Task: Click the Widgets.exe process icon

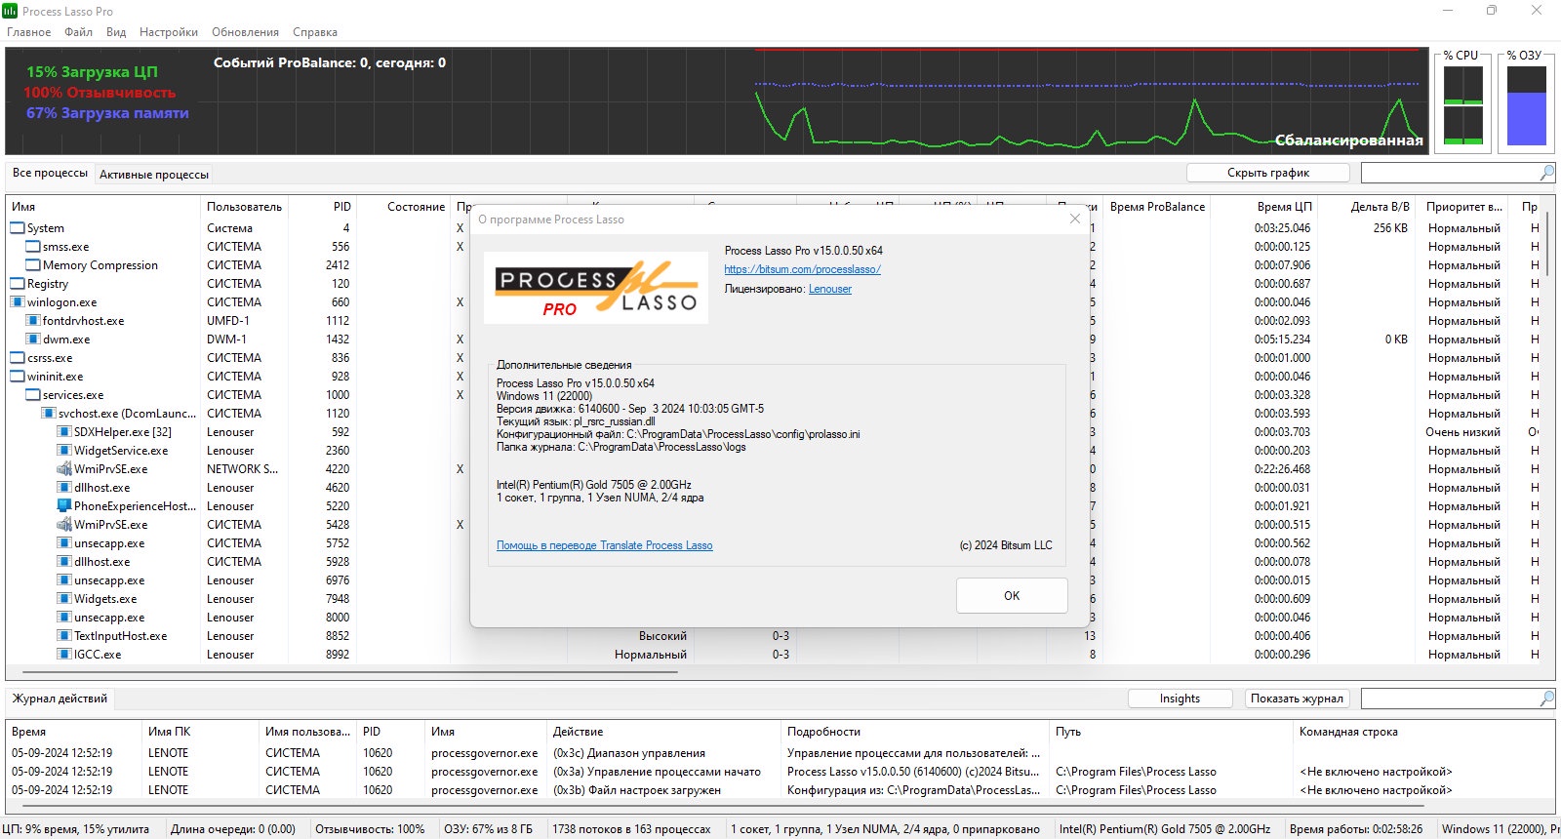Action: [64, 599]
